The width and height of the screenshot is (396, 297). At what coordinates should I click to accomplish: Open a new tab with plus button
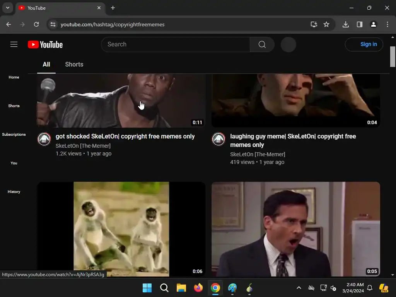[113, 8]
